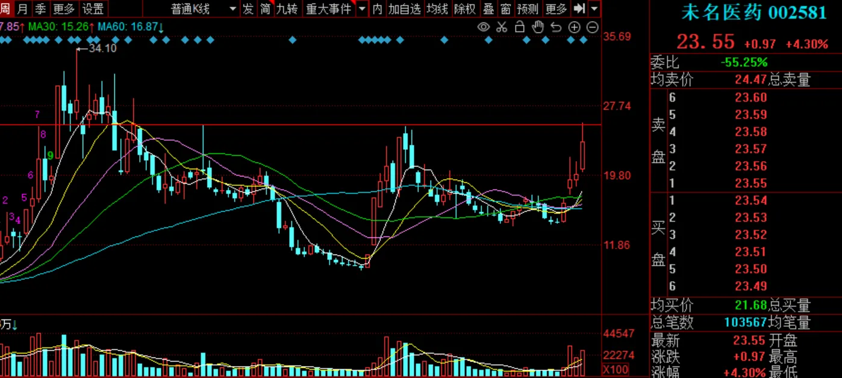Screen dimensions: 842x378
Task: Click the skip-to-end arrow icon in toolbar
Action: (x=579, y=8)
